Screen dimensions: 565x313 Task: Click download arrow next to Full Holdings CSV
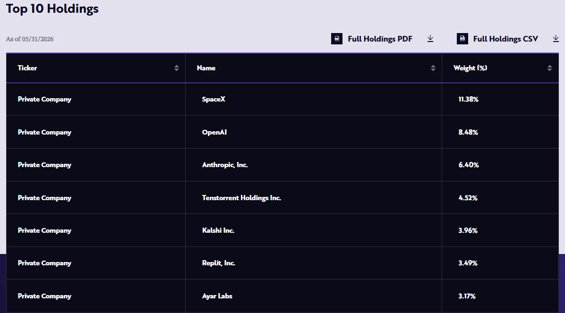[x=556, y=39]
